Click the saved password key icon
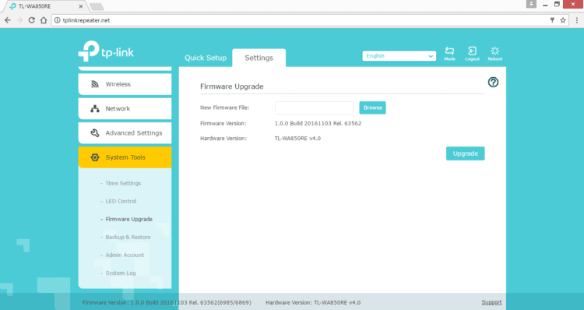Image resolution: width=584 pixels, height=310 pixels. tap(552, 20)
